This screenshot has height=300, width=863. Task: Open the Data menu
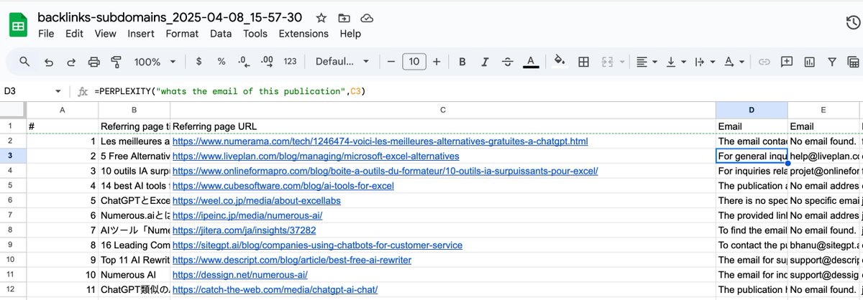point(221,34)
